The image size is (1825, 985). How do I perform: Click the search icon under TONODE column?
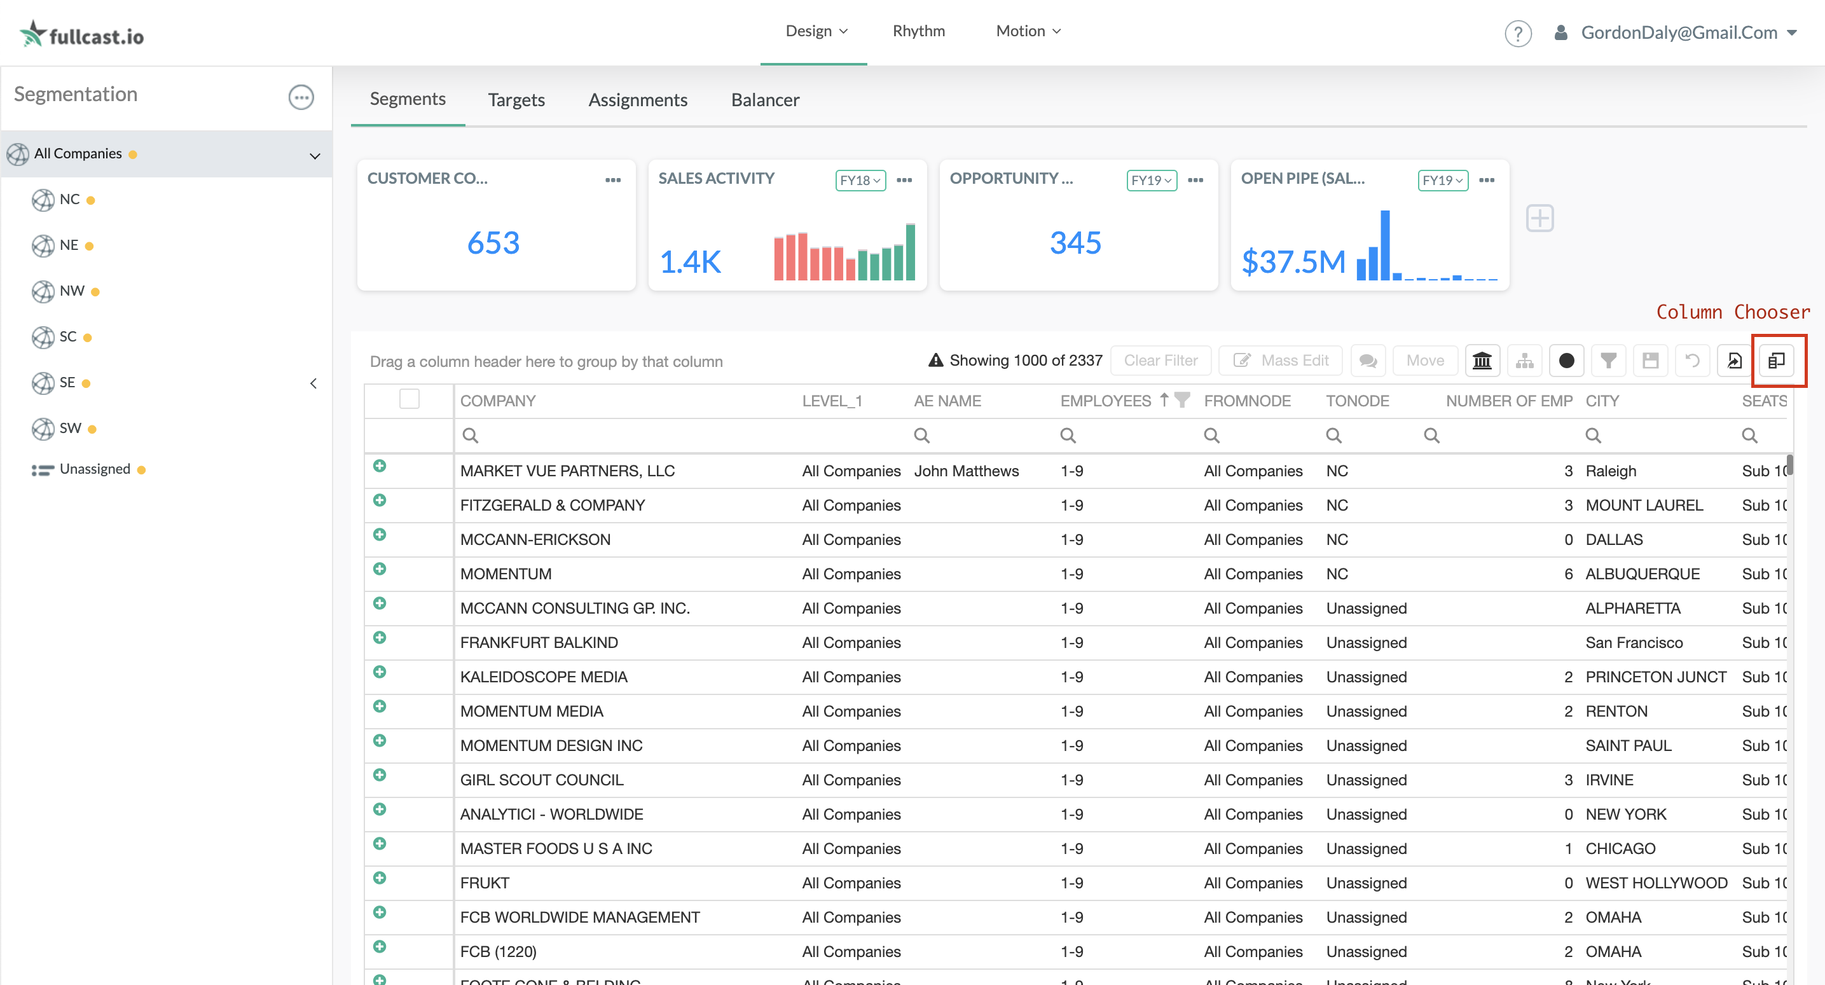click(x=1334, y=435)
